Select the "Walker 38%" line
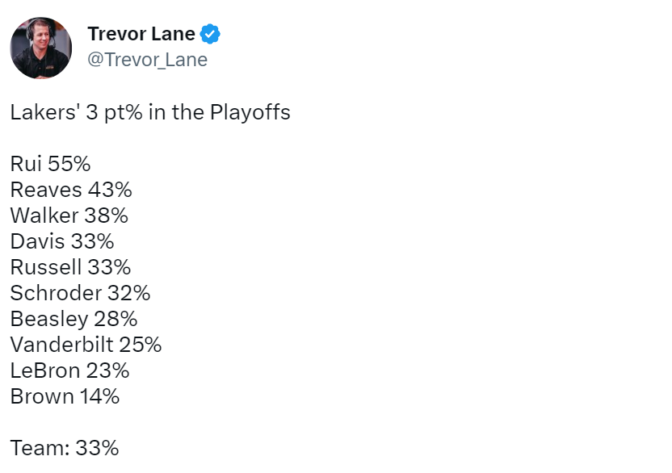Screen dimensions: 672x473 coord(69,216)
